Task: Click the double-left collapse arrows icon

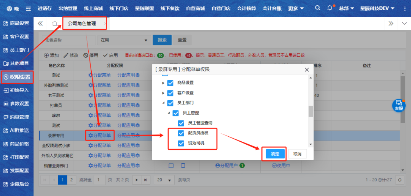Action: point(40,24)
